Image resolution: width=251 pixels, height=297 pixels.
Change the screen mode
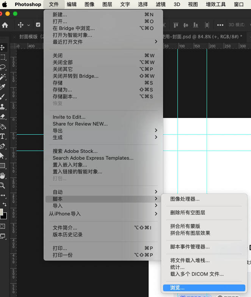coord(2,236)
